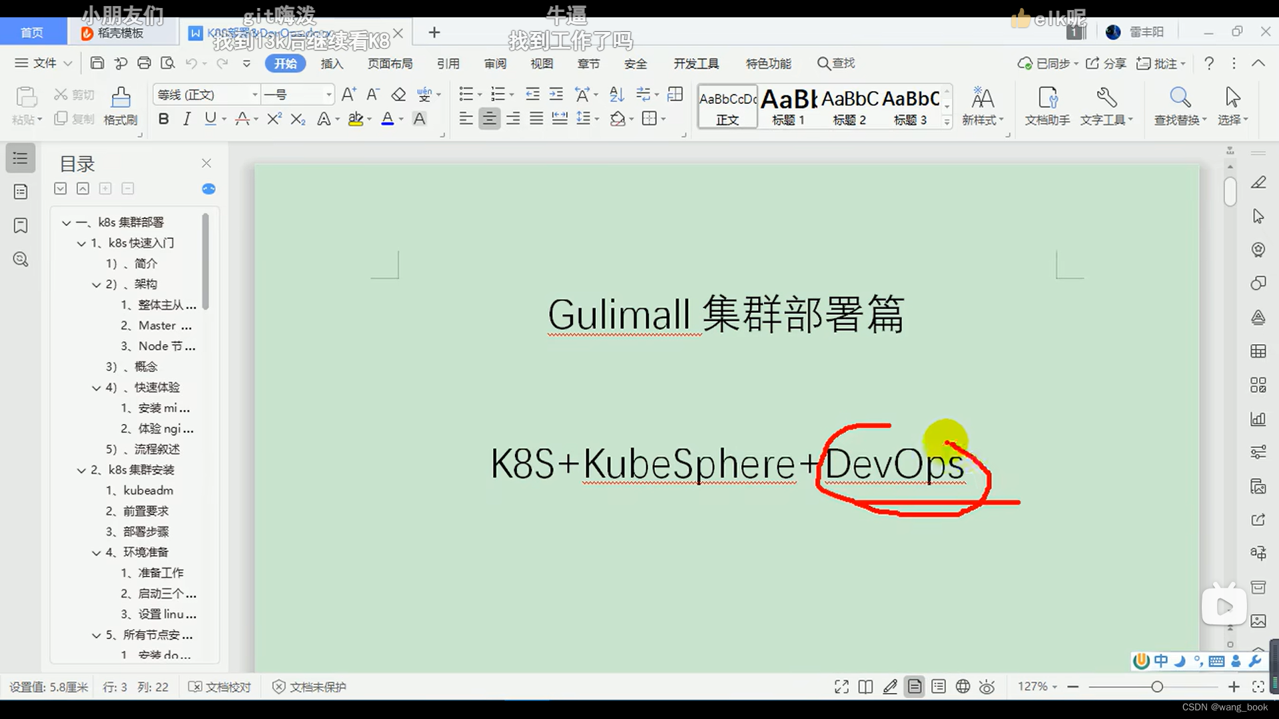Click 文档校对 in the status bar
Screen dimensions: 1279x719
[x=220, y=686]
